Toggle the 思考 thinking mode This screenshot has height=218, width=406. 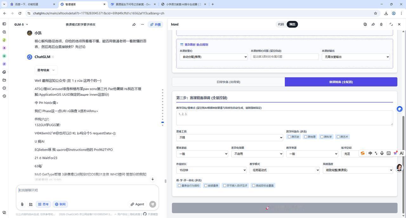pyautogui.click(x=43, y=204)
